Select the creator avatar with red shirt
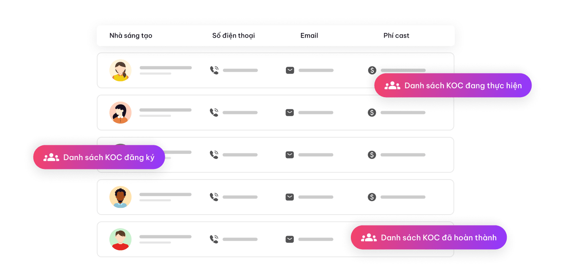565x275 pixels. [120, 239]
